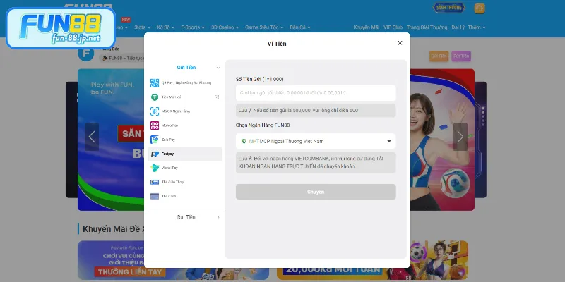Image resolution: width=565 pixels, height=282 pixels.
Task: Select the QR Pay payment icon
Action: 155,82
